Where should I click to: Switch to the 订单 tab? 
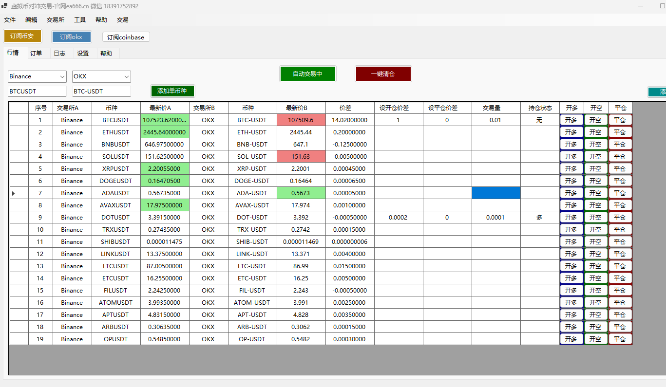tap(36, 54)
